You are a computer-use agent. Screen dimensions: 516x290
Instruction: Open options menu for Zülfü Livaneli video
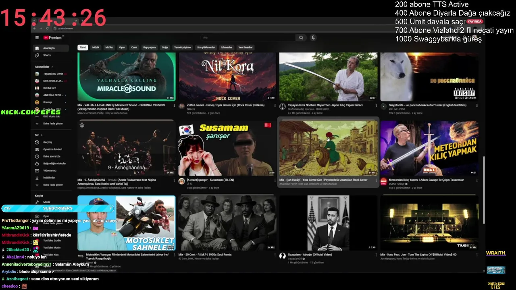(275, 106)
